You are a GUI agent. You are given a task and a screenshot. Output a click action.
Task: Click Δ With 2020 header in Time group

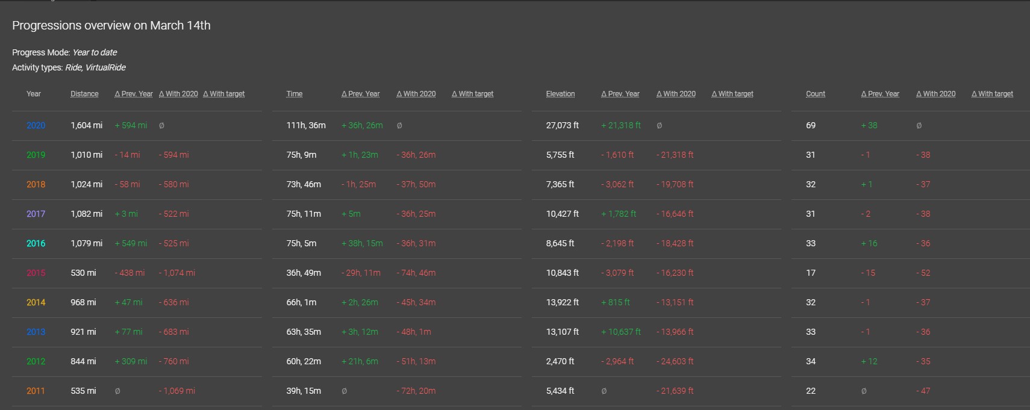416,94
